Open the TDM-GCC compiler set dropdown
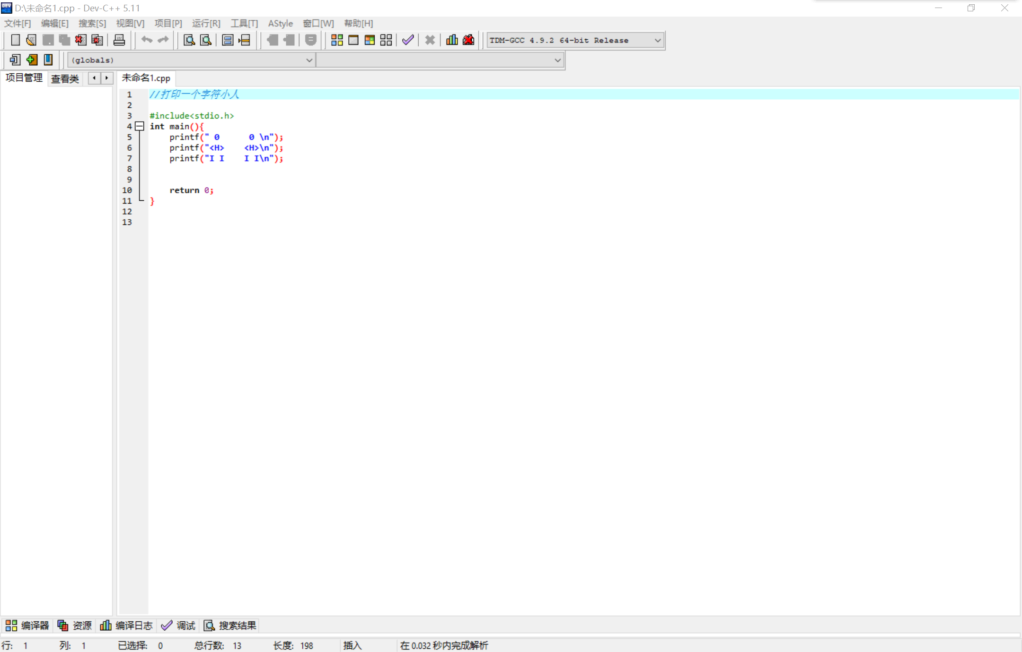The width and height of the screenshot is (1022, 652). (657, 40)
